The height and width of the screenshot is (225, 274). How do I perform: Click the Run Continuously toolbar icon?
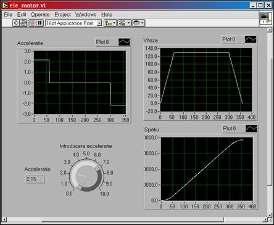[23, 23]
